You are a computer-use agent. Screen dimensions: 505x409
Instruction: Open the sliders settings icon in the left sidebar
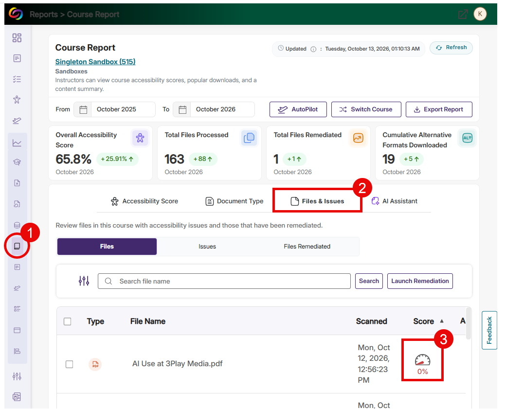coord(17,376)
